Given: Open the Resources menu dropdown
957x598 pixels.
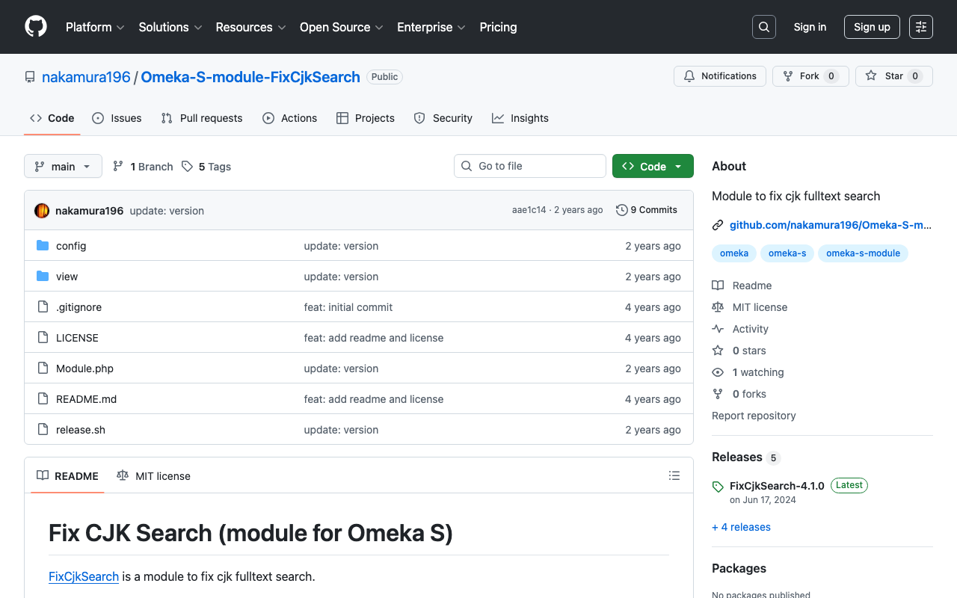Looking at the screenshot, I should [x=250, y=27].
